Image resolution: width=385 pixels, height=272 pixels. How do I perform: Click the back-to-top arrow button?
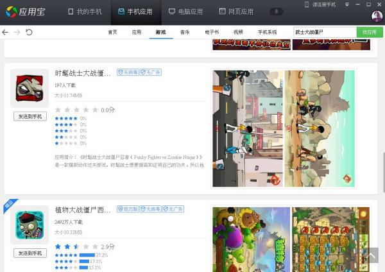tap(371, 255)
